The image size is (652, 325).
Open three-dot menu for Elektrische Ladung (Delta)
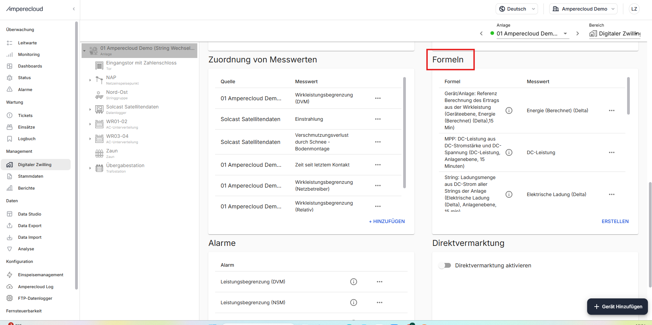click(x=611, y=194)
